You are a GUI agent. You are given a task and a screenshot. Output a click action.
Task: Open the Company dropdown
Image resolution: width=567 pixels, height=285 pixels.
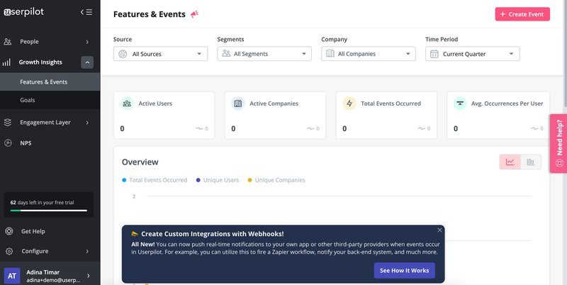coord(369,54)
